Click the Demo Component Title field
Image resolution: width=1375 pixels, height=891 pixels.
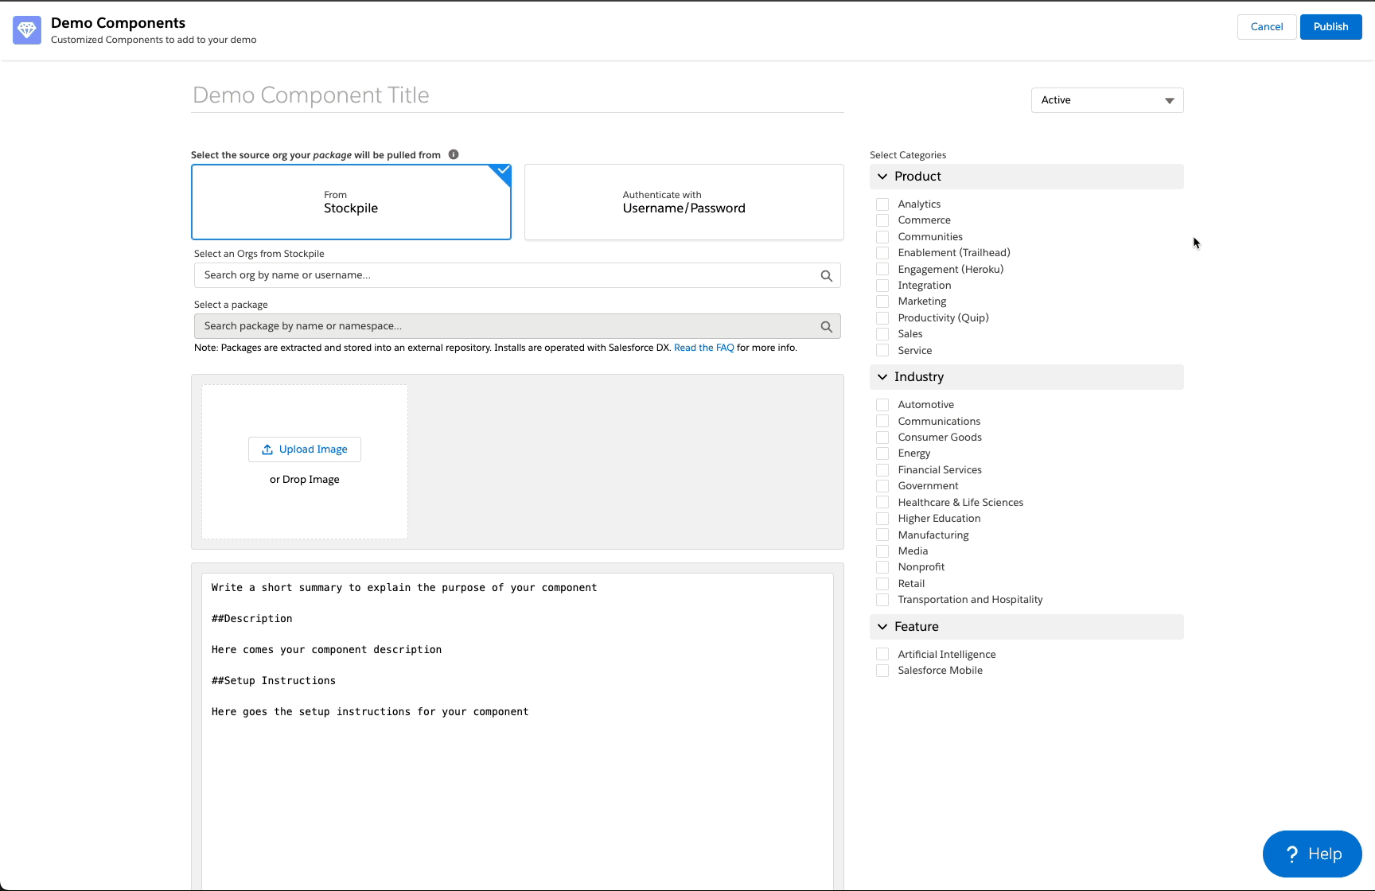tap(517, 95)
